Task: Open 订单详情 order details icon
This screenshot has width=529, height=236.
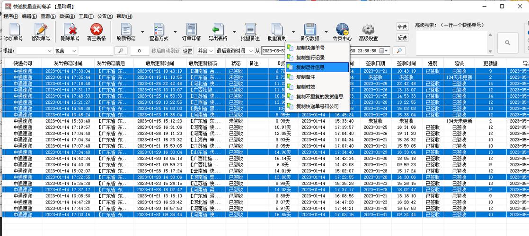Action: tap(191, 32)
